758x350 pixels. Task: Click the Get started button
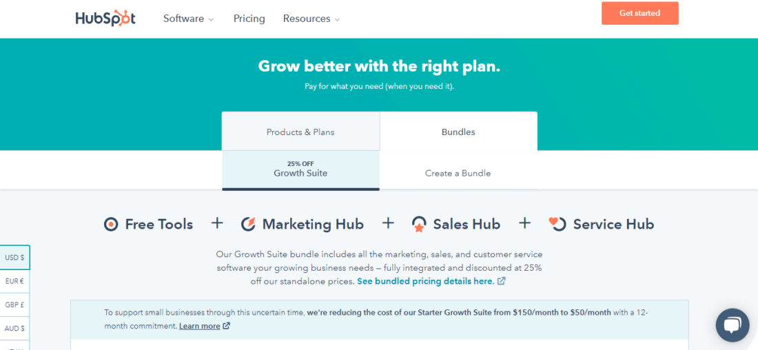[x=640, y=13]
